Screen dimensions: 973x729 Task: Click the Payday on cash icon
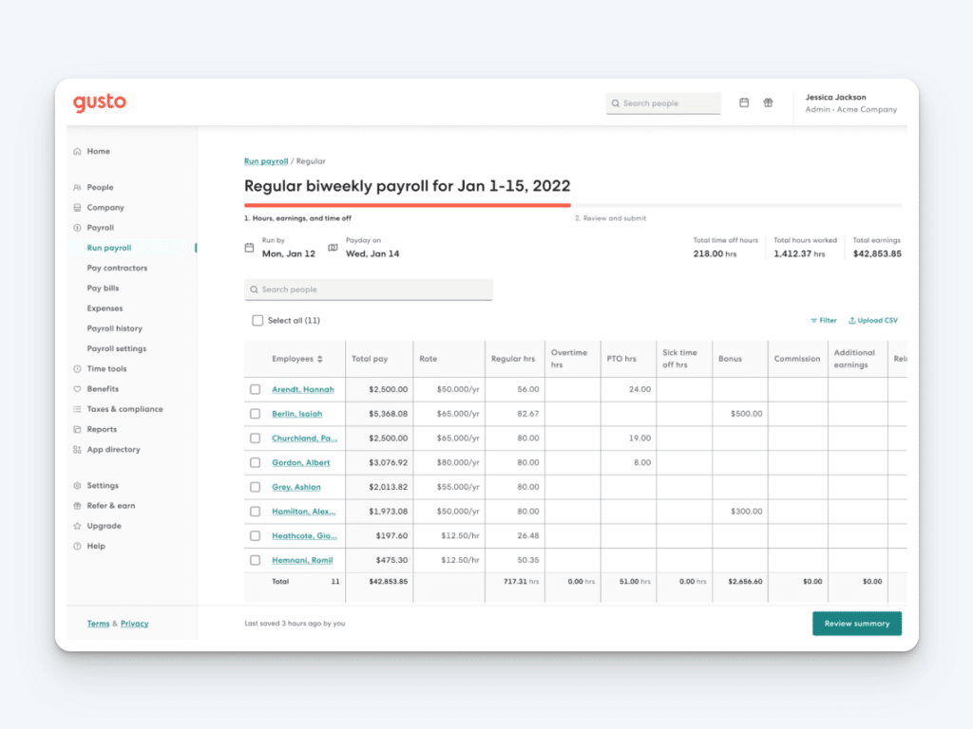click(x=333, y=248)
